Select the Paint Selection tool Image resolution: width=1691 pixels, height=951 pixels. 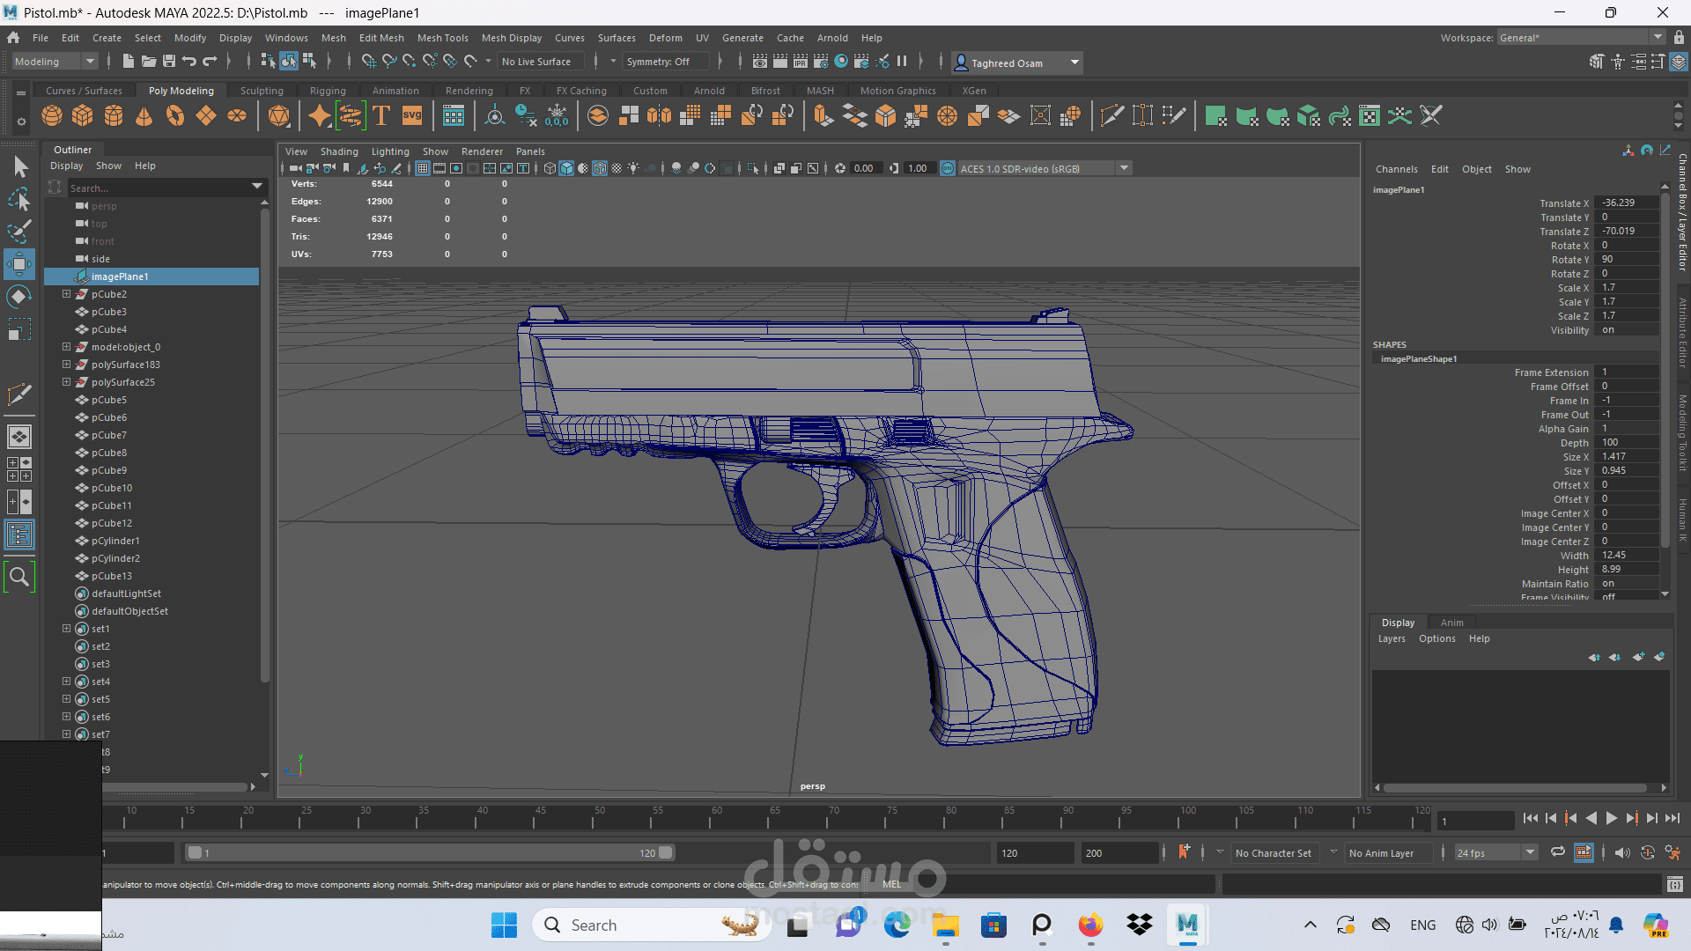(x=19, y=232)
